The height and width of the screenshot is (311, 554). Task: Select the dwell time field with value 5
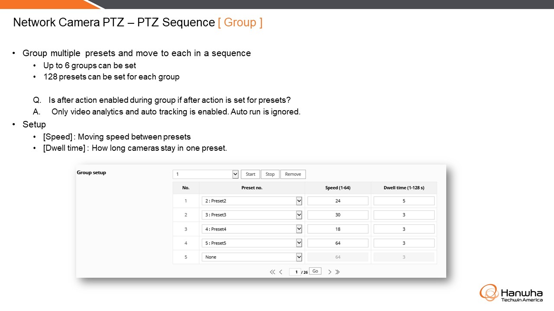point(404,201)
